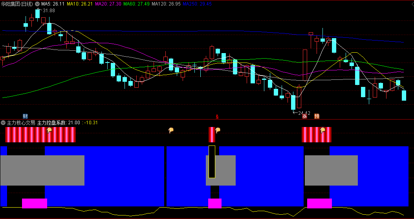The image size is (414, 219).
Task: Click the 涨 marker icon
Action: point(304,116)
